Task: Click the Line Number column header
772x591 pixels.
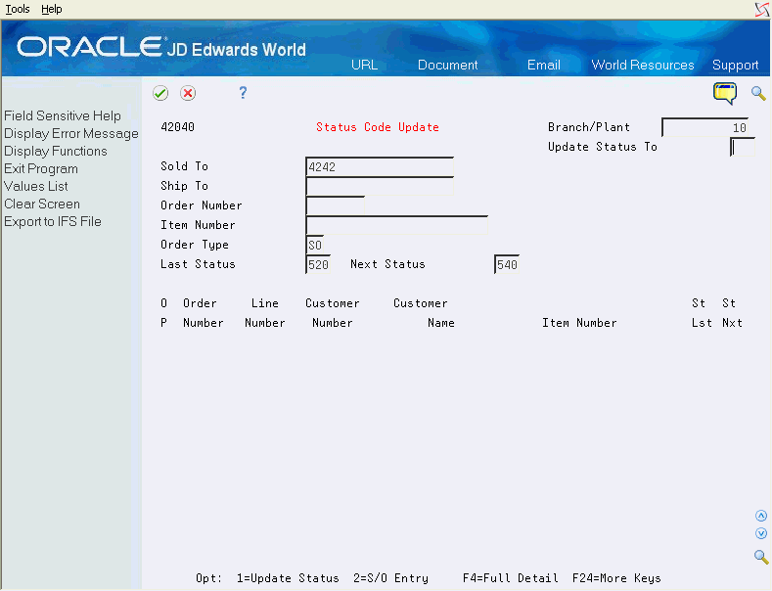Action: tap(265, 313)
